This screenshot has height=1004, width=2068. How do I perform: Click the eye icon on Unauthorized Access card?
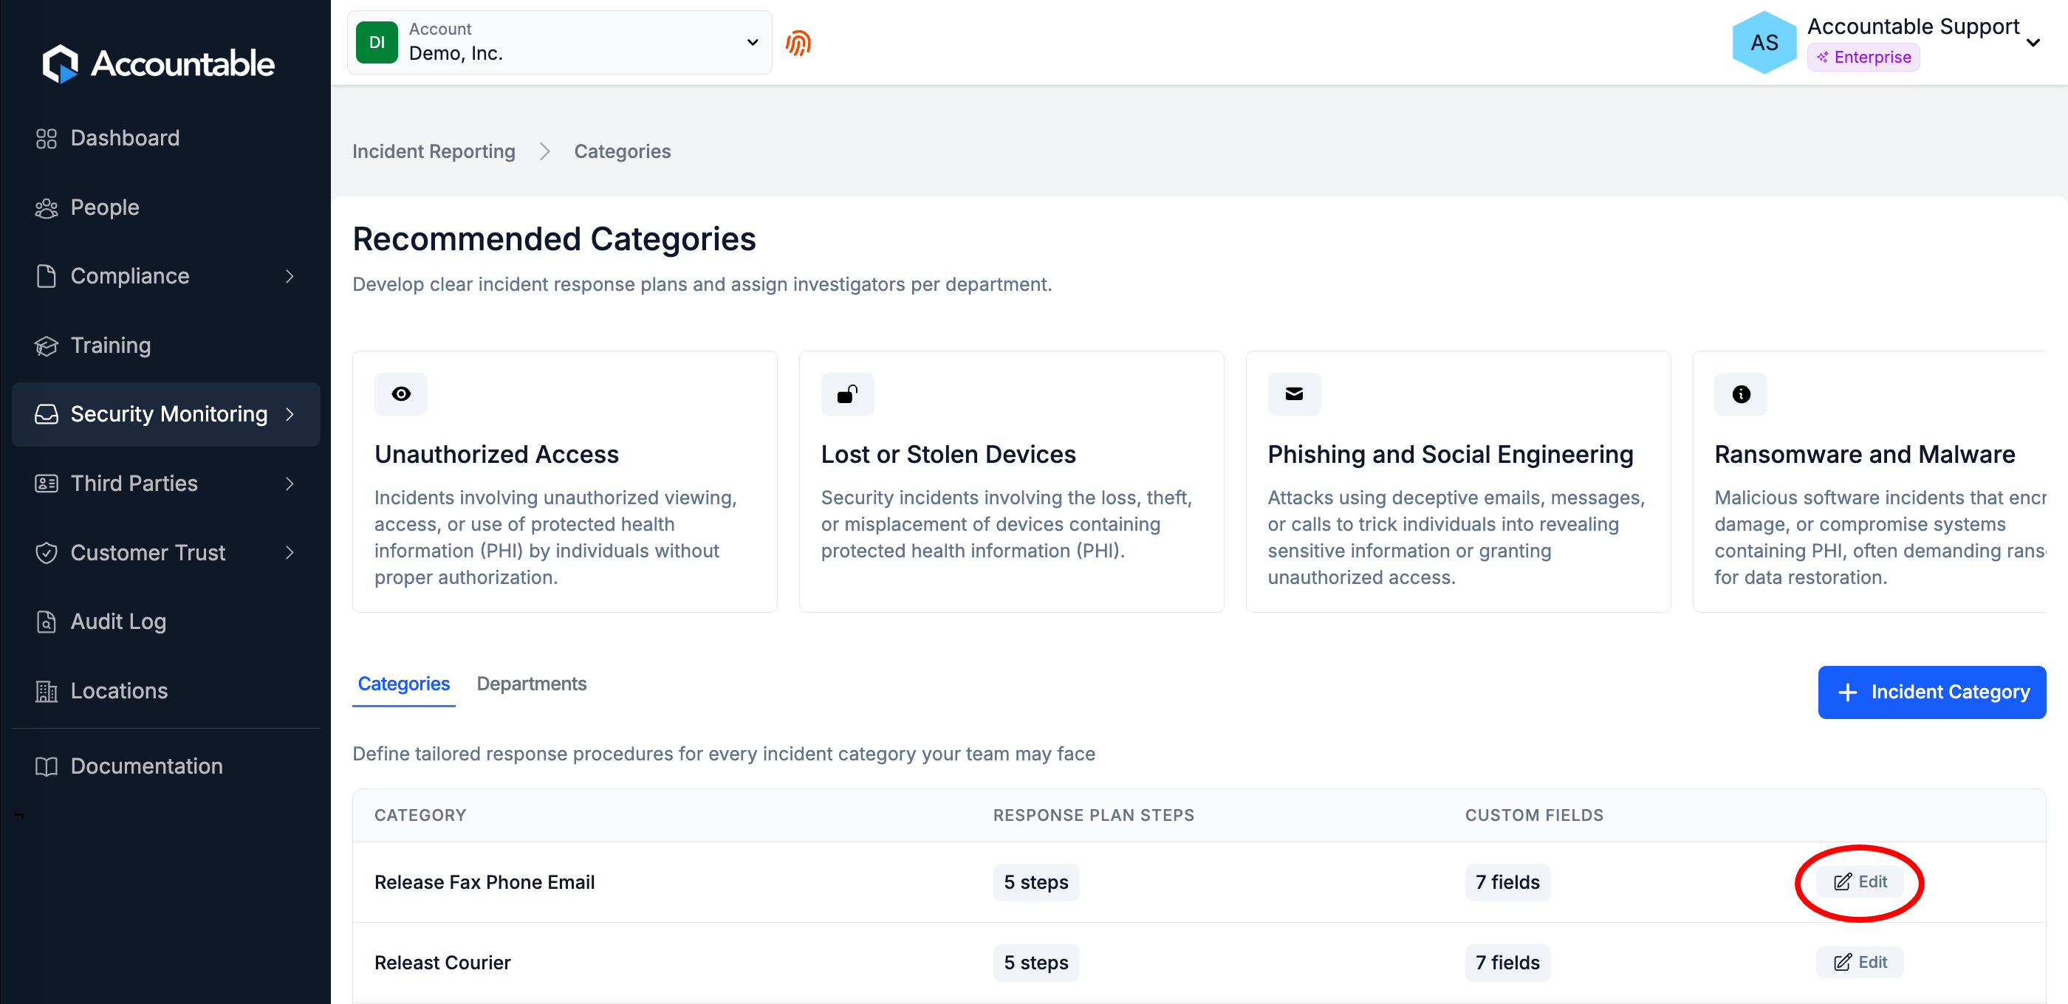[x=400, y=394]
